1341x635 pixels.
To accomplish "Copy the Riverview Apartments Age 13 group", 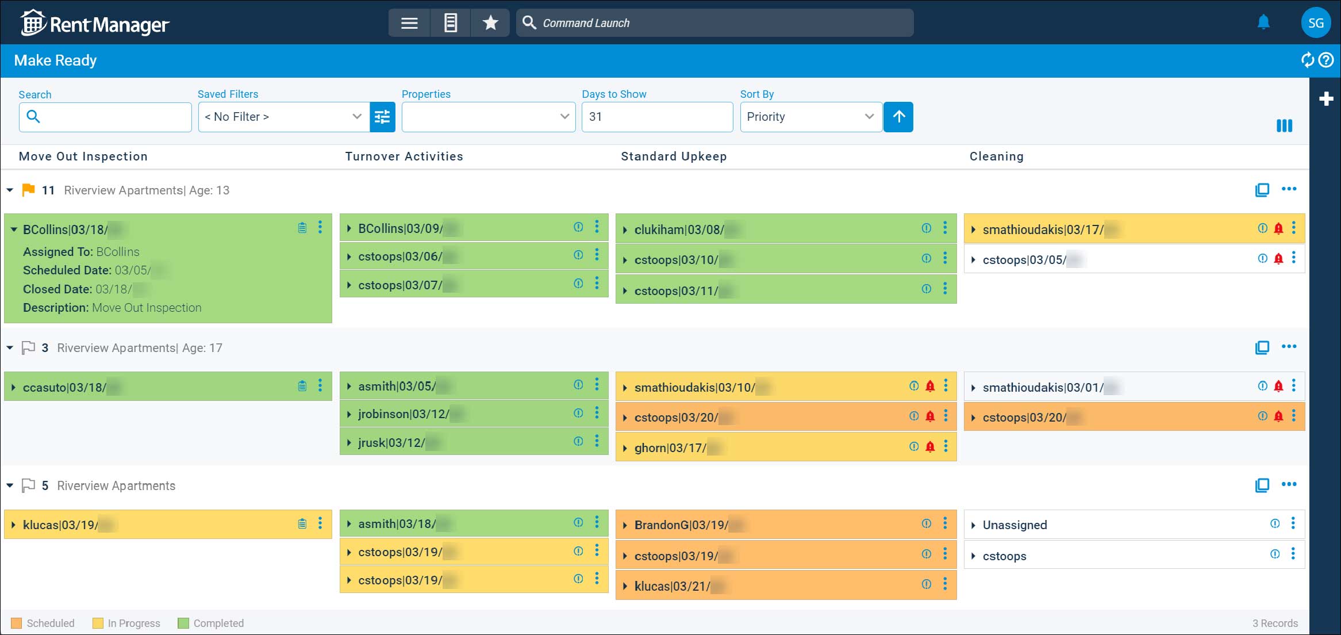I will pyautogui.click(x=1262, y=190).
